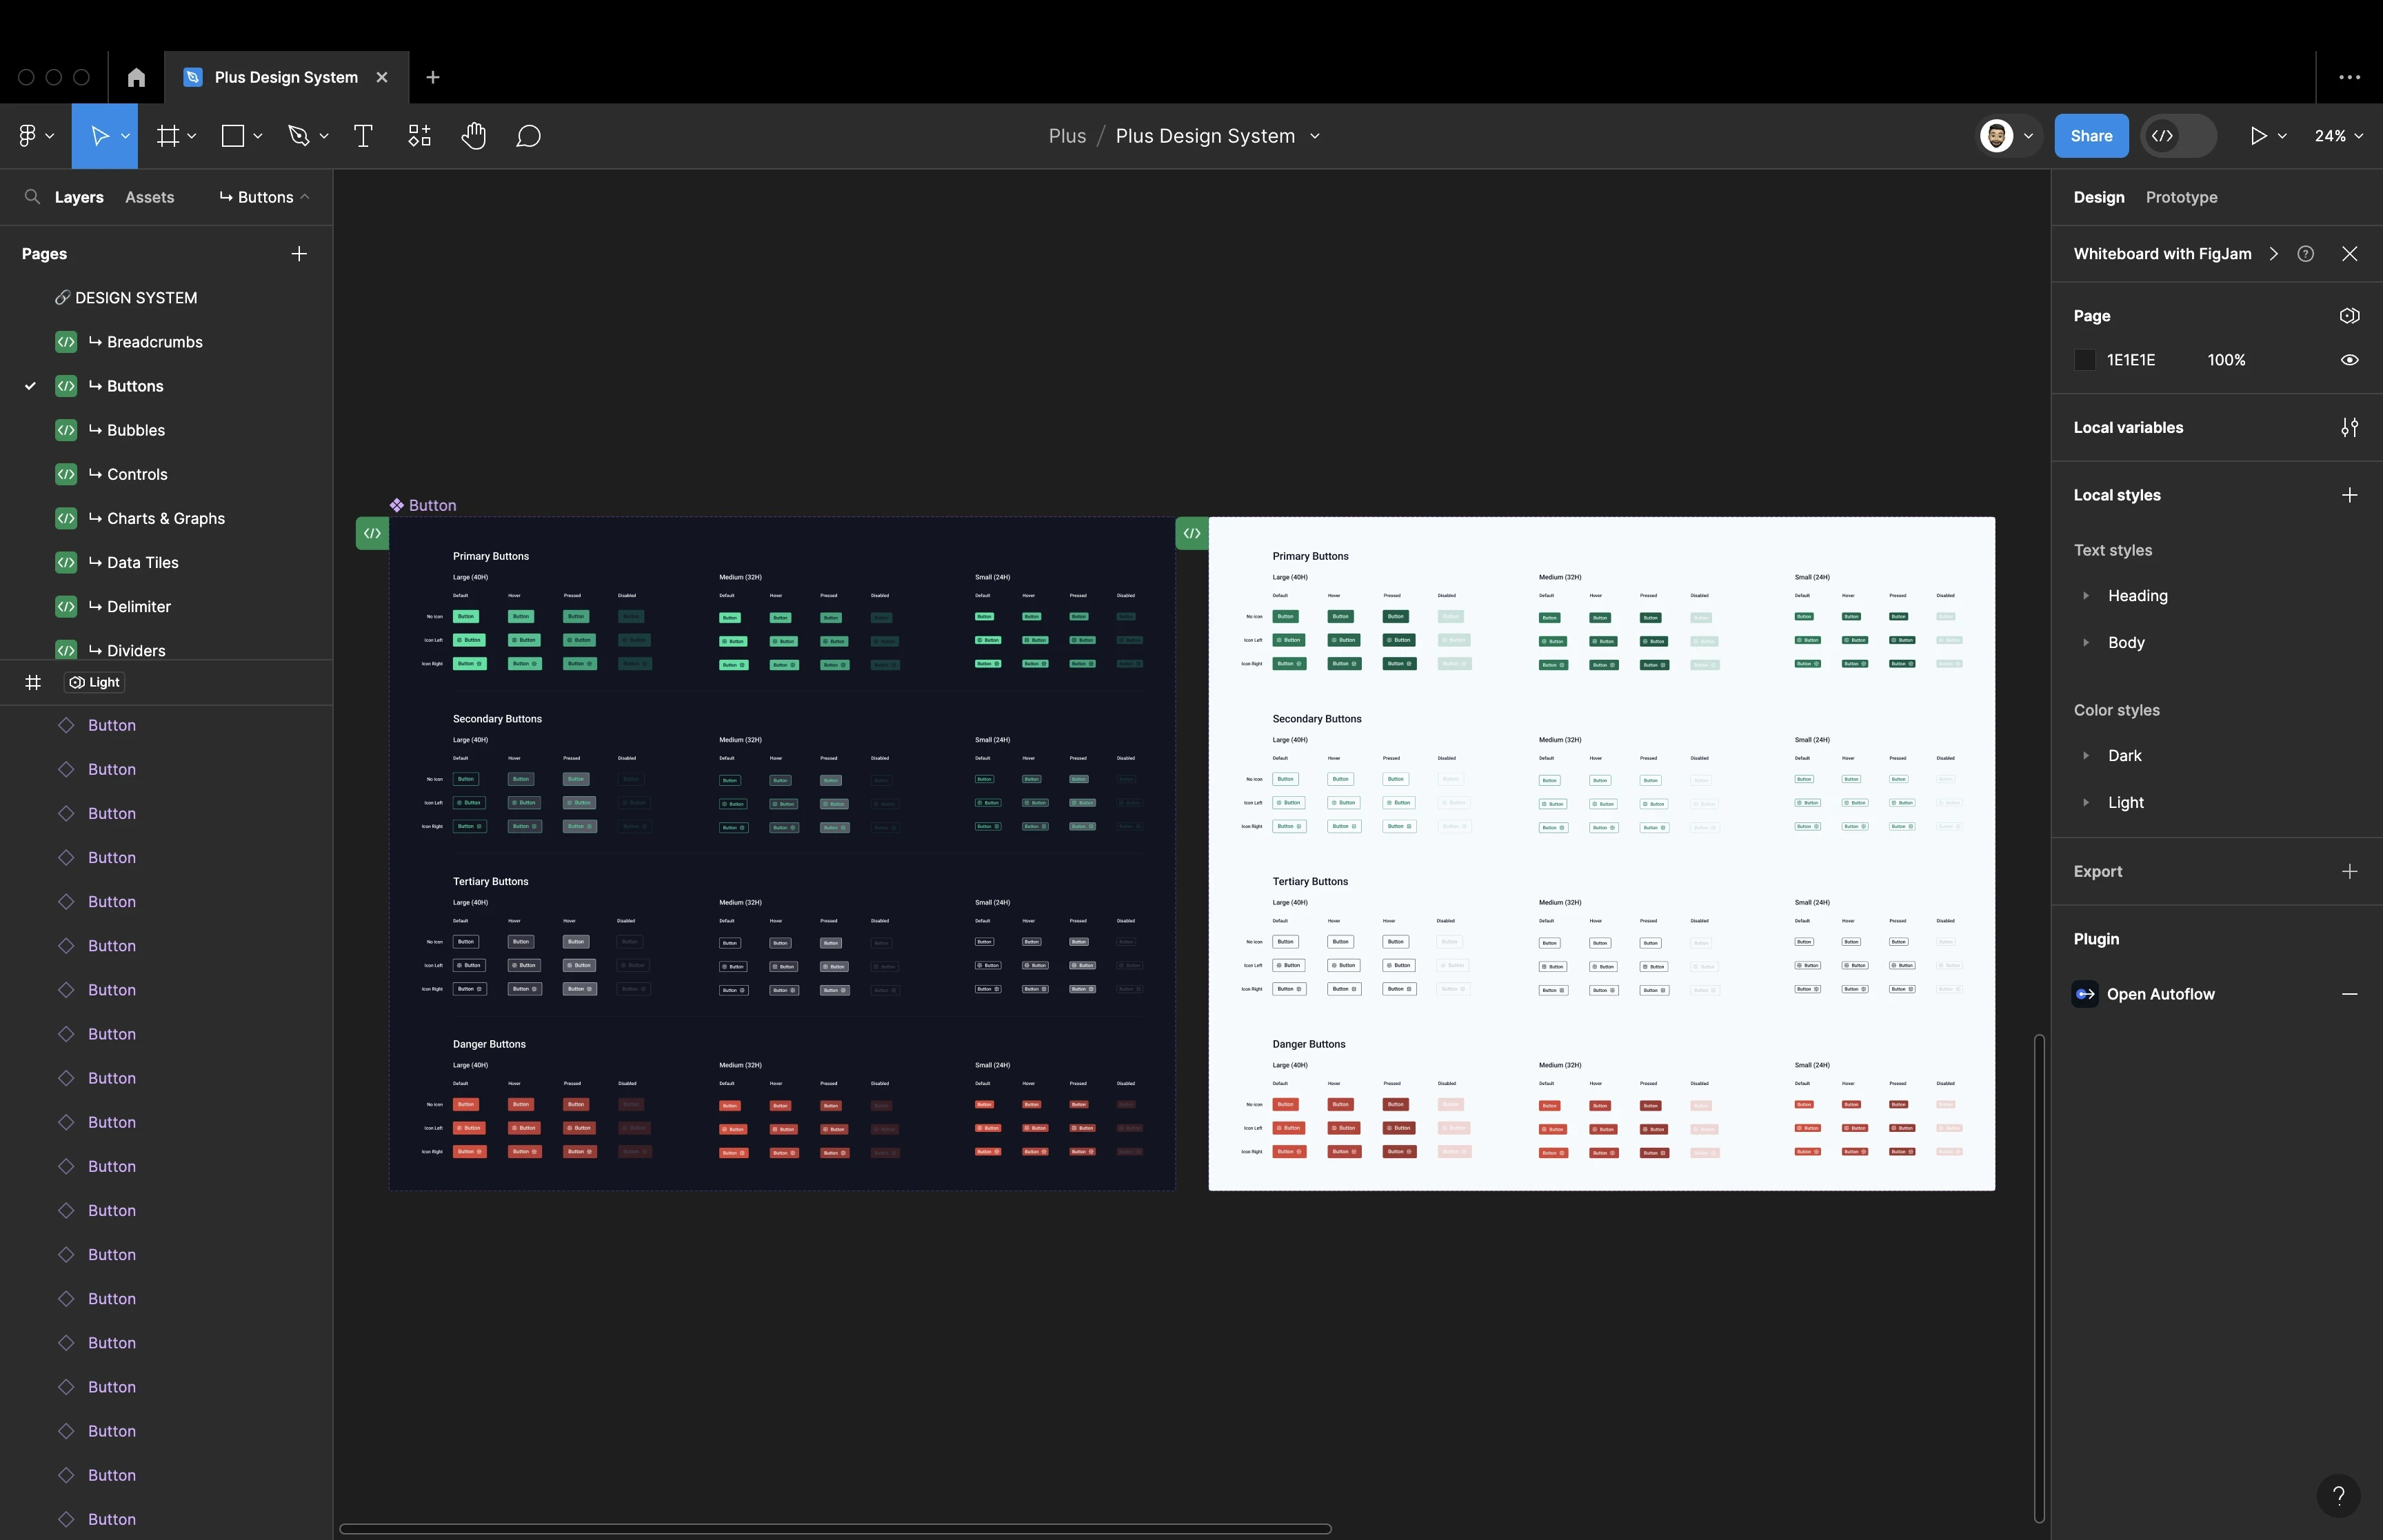Dismiss the Whiteboard with FigJam banner
This screenshot has width=2383, height=1540.
click(2349, 254)
